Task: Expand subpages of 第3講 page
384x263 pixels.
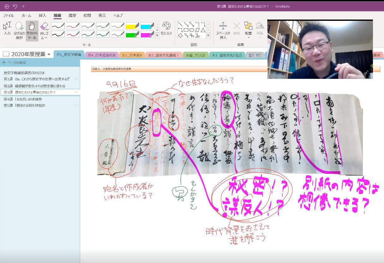Action: pos(76,92)
